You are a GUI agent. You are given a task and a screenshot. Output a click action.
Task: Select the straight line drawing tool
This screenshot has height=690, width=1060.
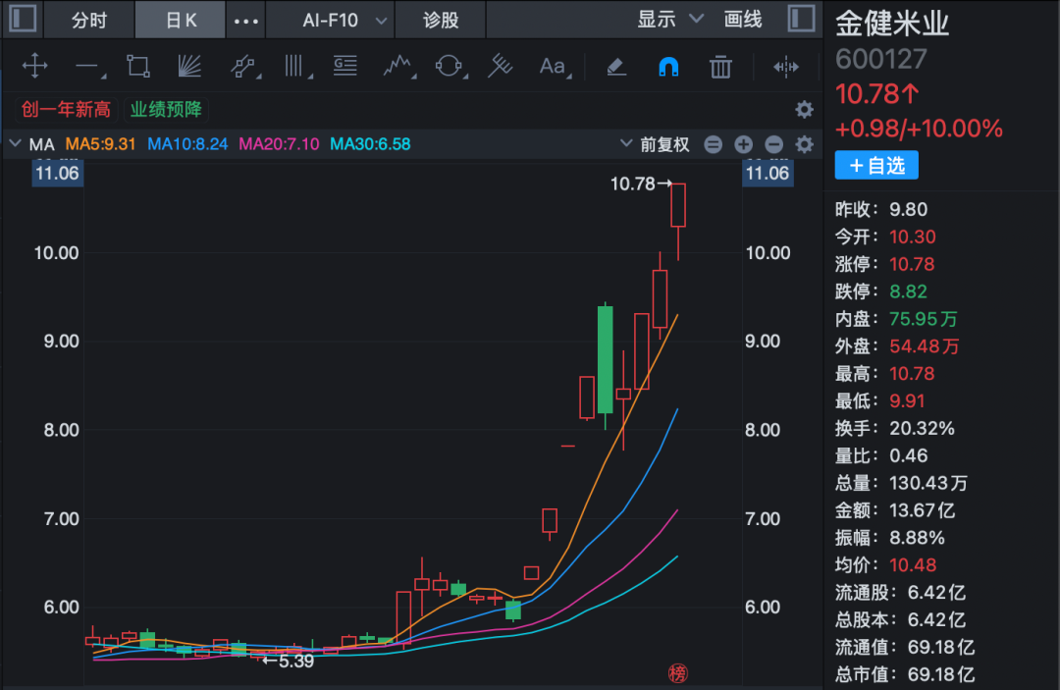pyautogui.click(x=90, y=67)
